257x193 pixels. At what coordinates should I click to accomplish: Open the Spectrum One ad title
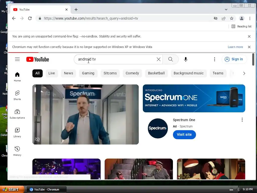pyautogui.click(x=184, y=120)
